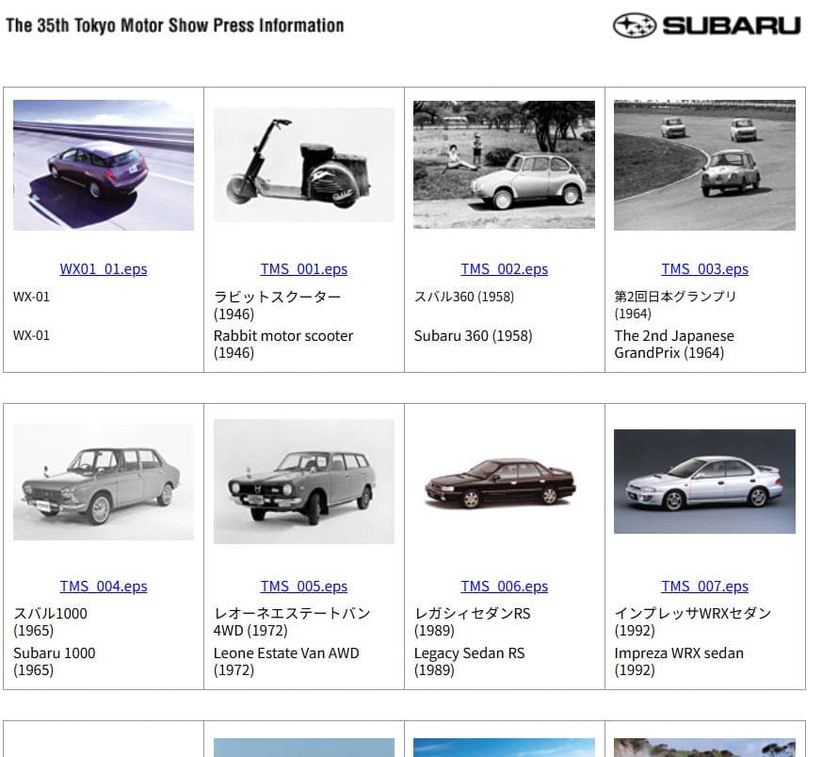Screen dimensions: 838x757
Task: Click the Leone Estate Van photo
Action: pyautogui.click(x=303, y=481)
